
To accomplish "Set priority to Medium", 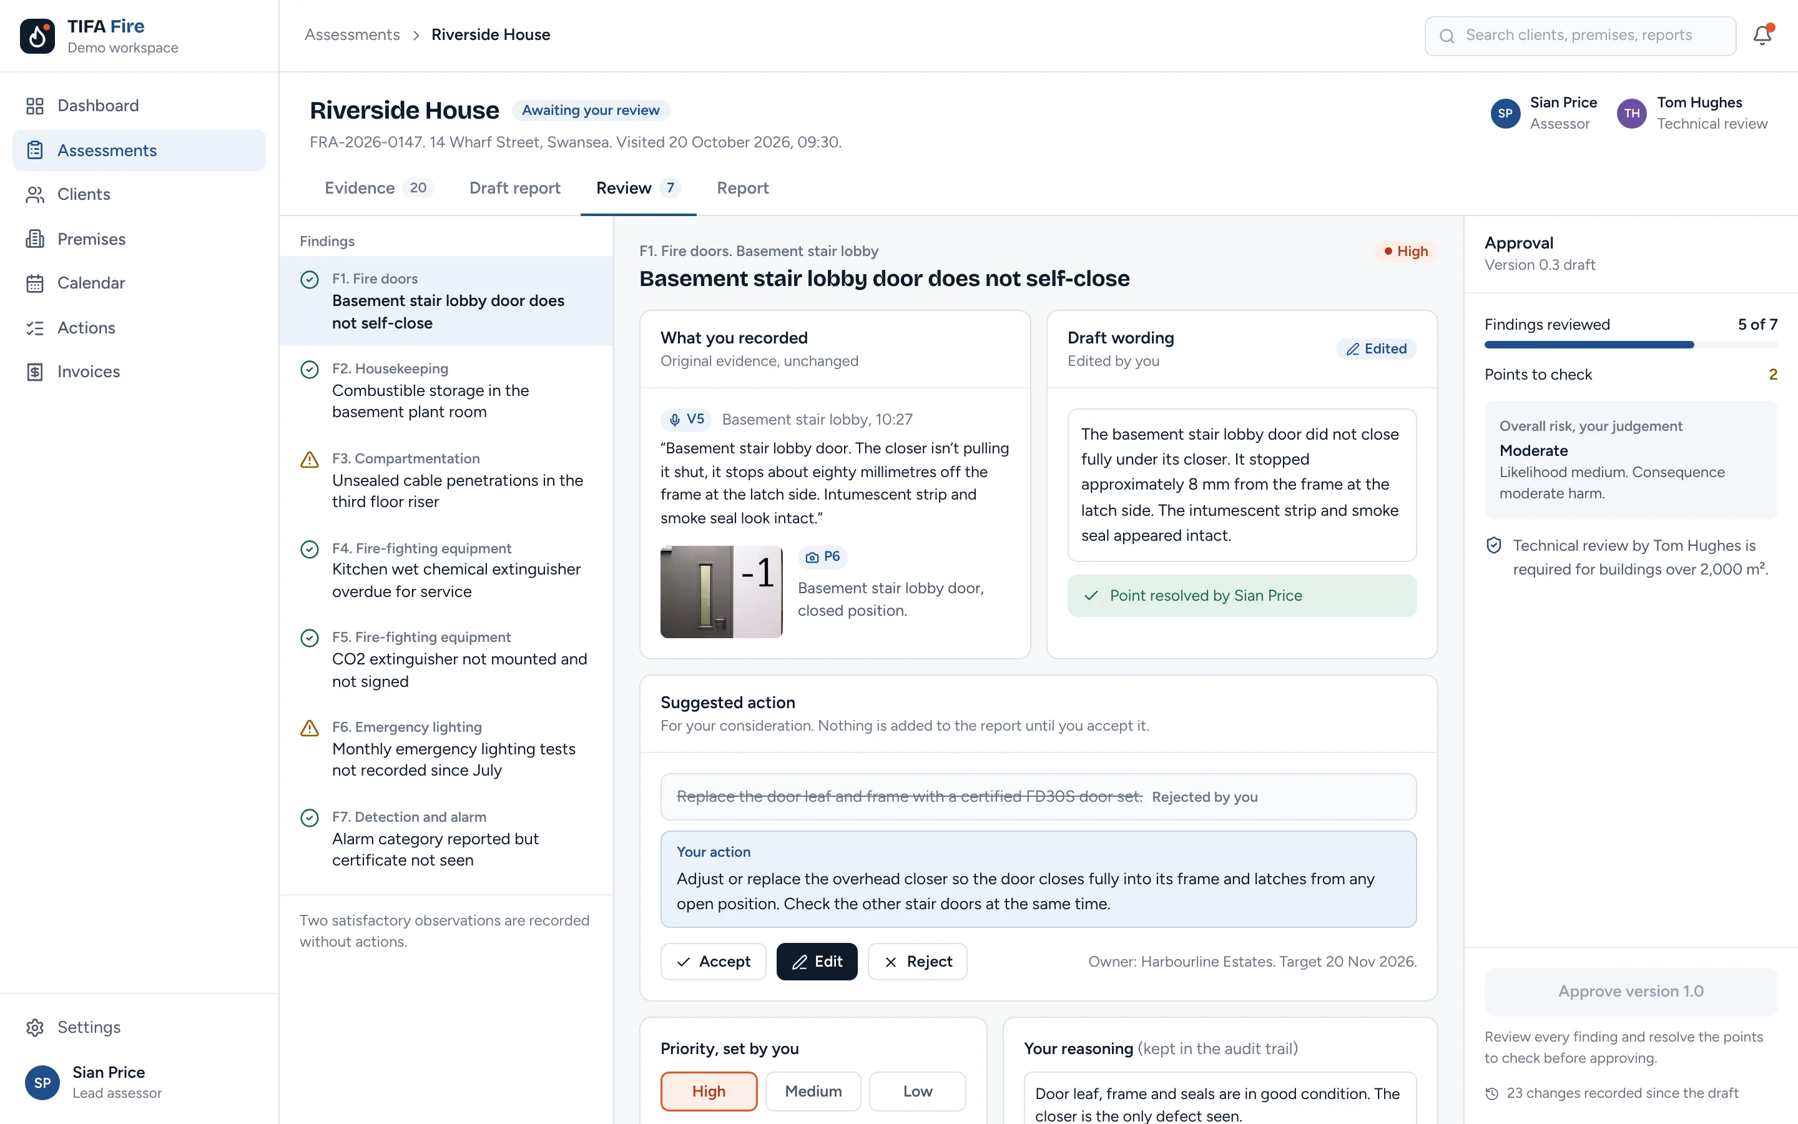I will point(813,1090).
